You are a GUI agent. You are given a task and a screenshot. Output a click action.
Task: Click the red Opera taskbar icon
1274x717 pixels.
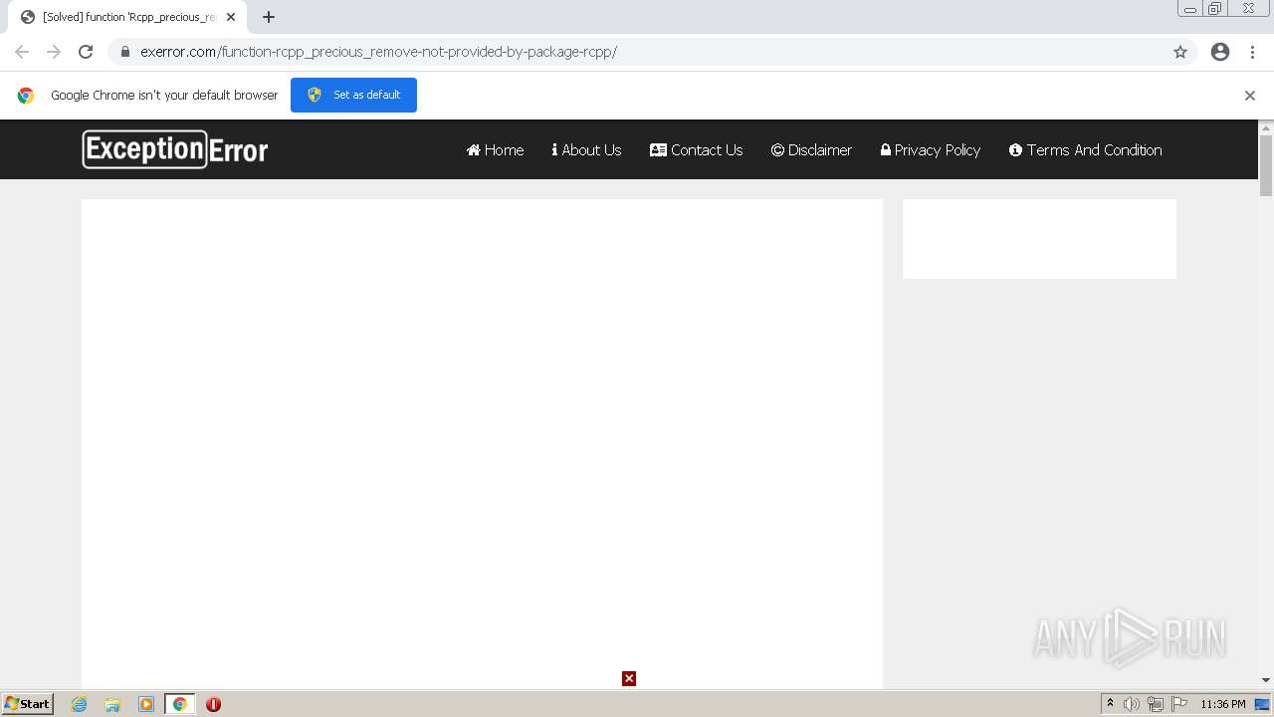(213, 704)
